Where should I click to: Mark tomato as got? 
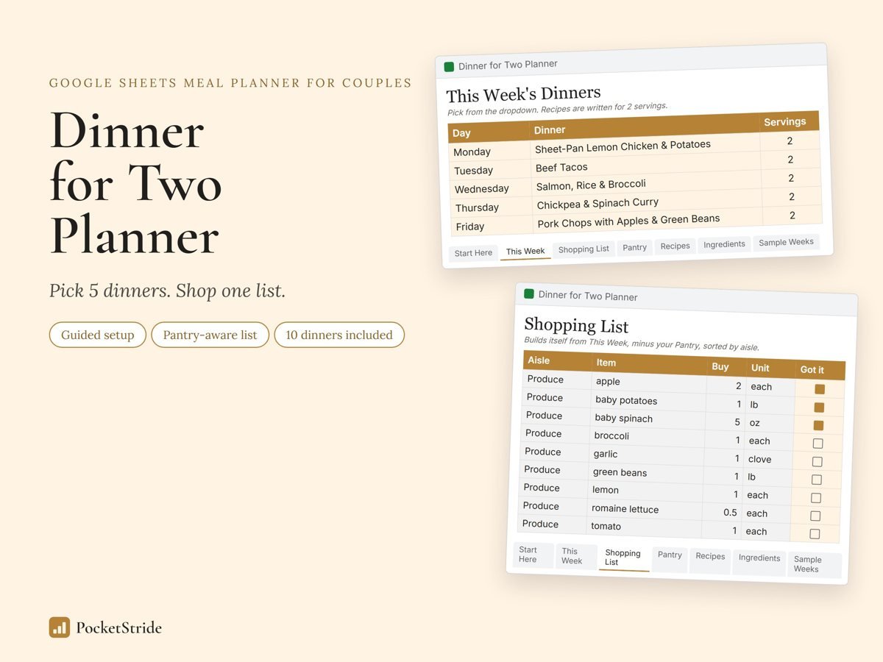pos(815,534)
